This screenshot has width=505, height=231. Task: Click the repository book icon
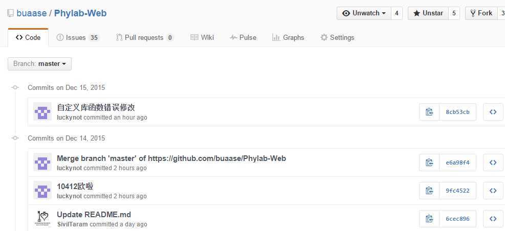coord(11,13)
